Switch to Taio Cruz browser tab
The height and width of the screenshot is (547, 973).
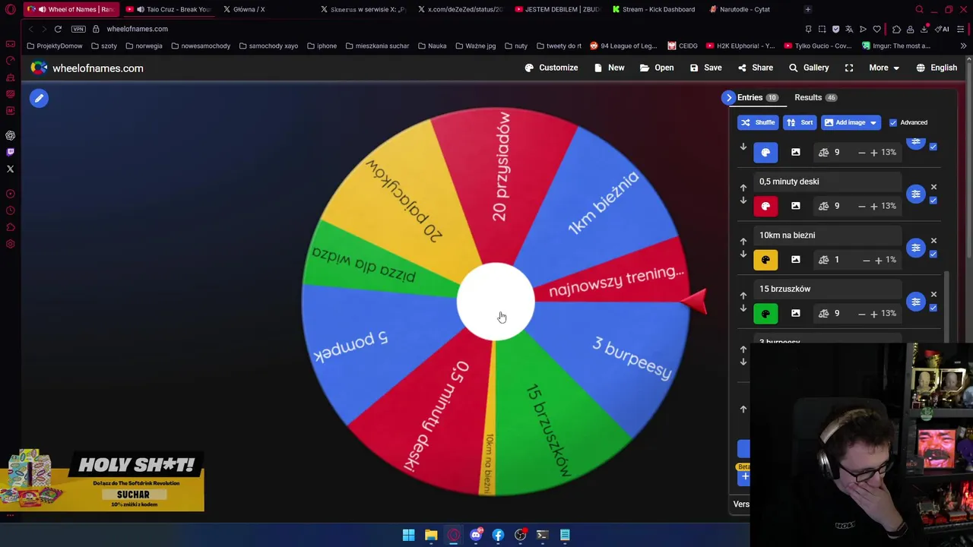(x=169, y=9)
